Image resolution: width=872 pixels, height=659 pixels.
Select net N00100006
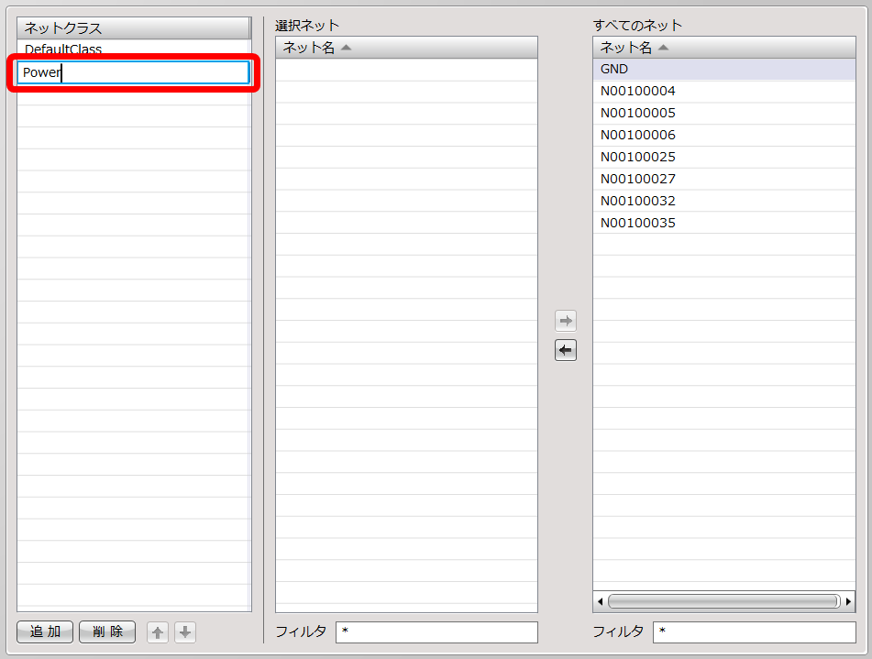tap(637, 136)
